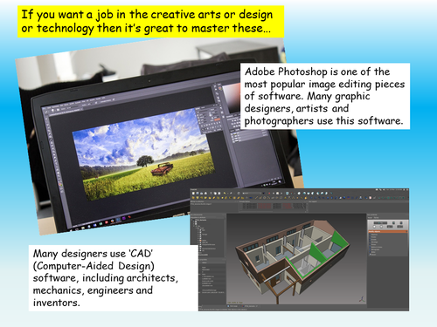Switch to the Start page tab below viewport

click(232, 306)
